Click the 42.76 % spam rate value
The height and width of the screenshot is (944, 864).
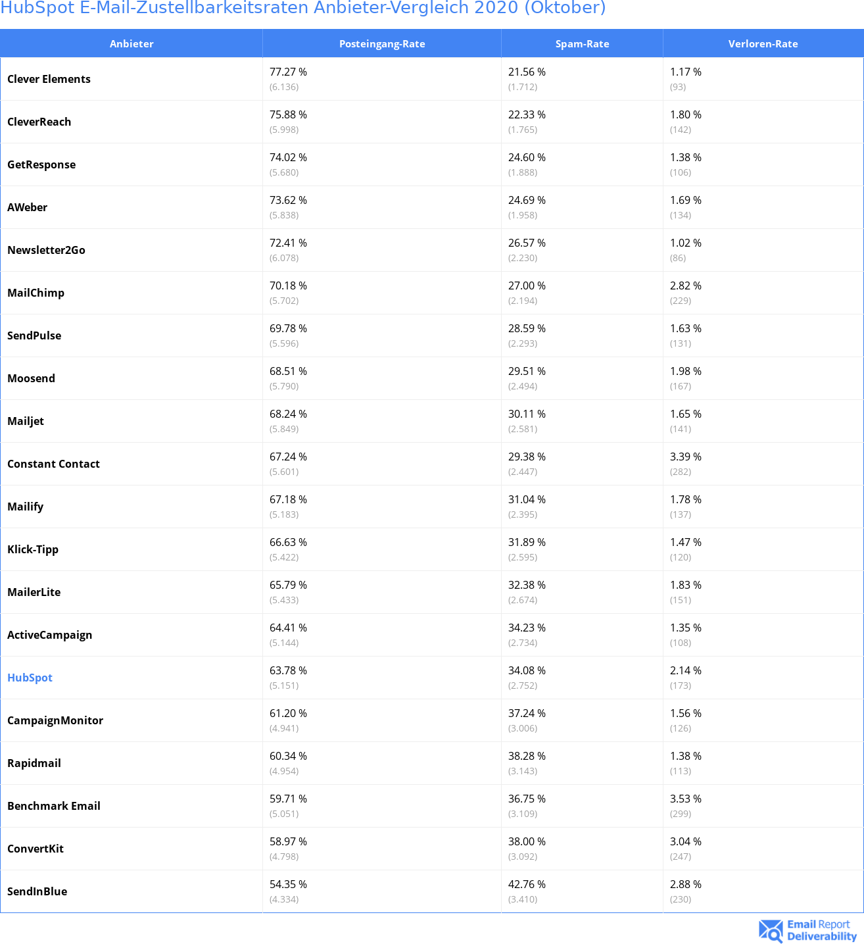tap(527, 884)
